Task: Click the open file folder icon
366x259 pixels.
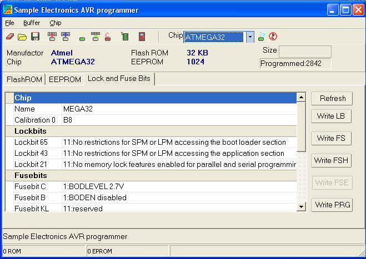Action: point(22,37)
